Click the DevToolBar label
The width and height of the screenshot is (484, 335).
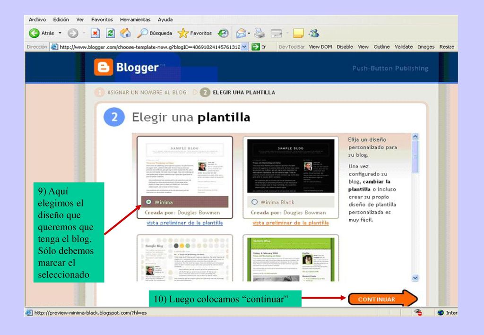[x=291, y=47]
